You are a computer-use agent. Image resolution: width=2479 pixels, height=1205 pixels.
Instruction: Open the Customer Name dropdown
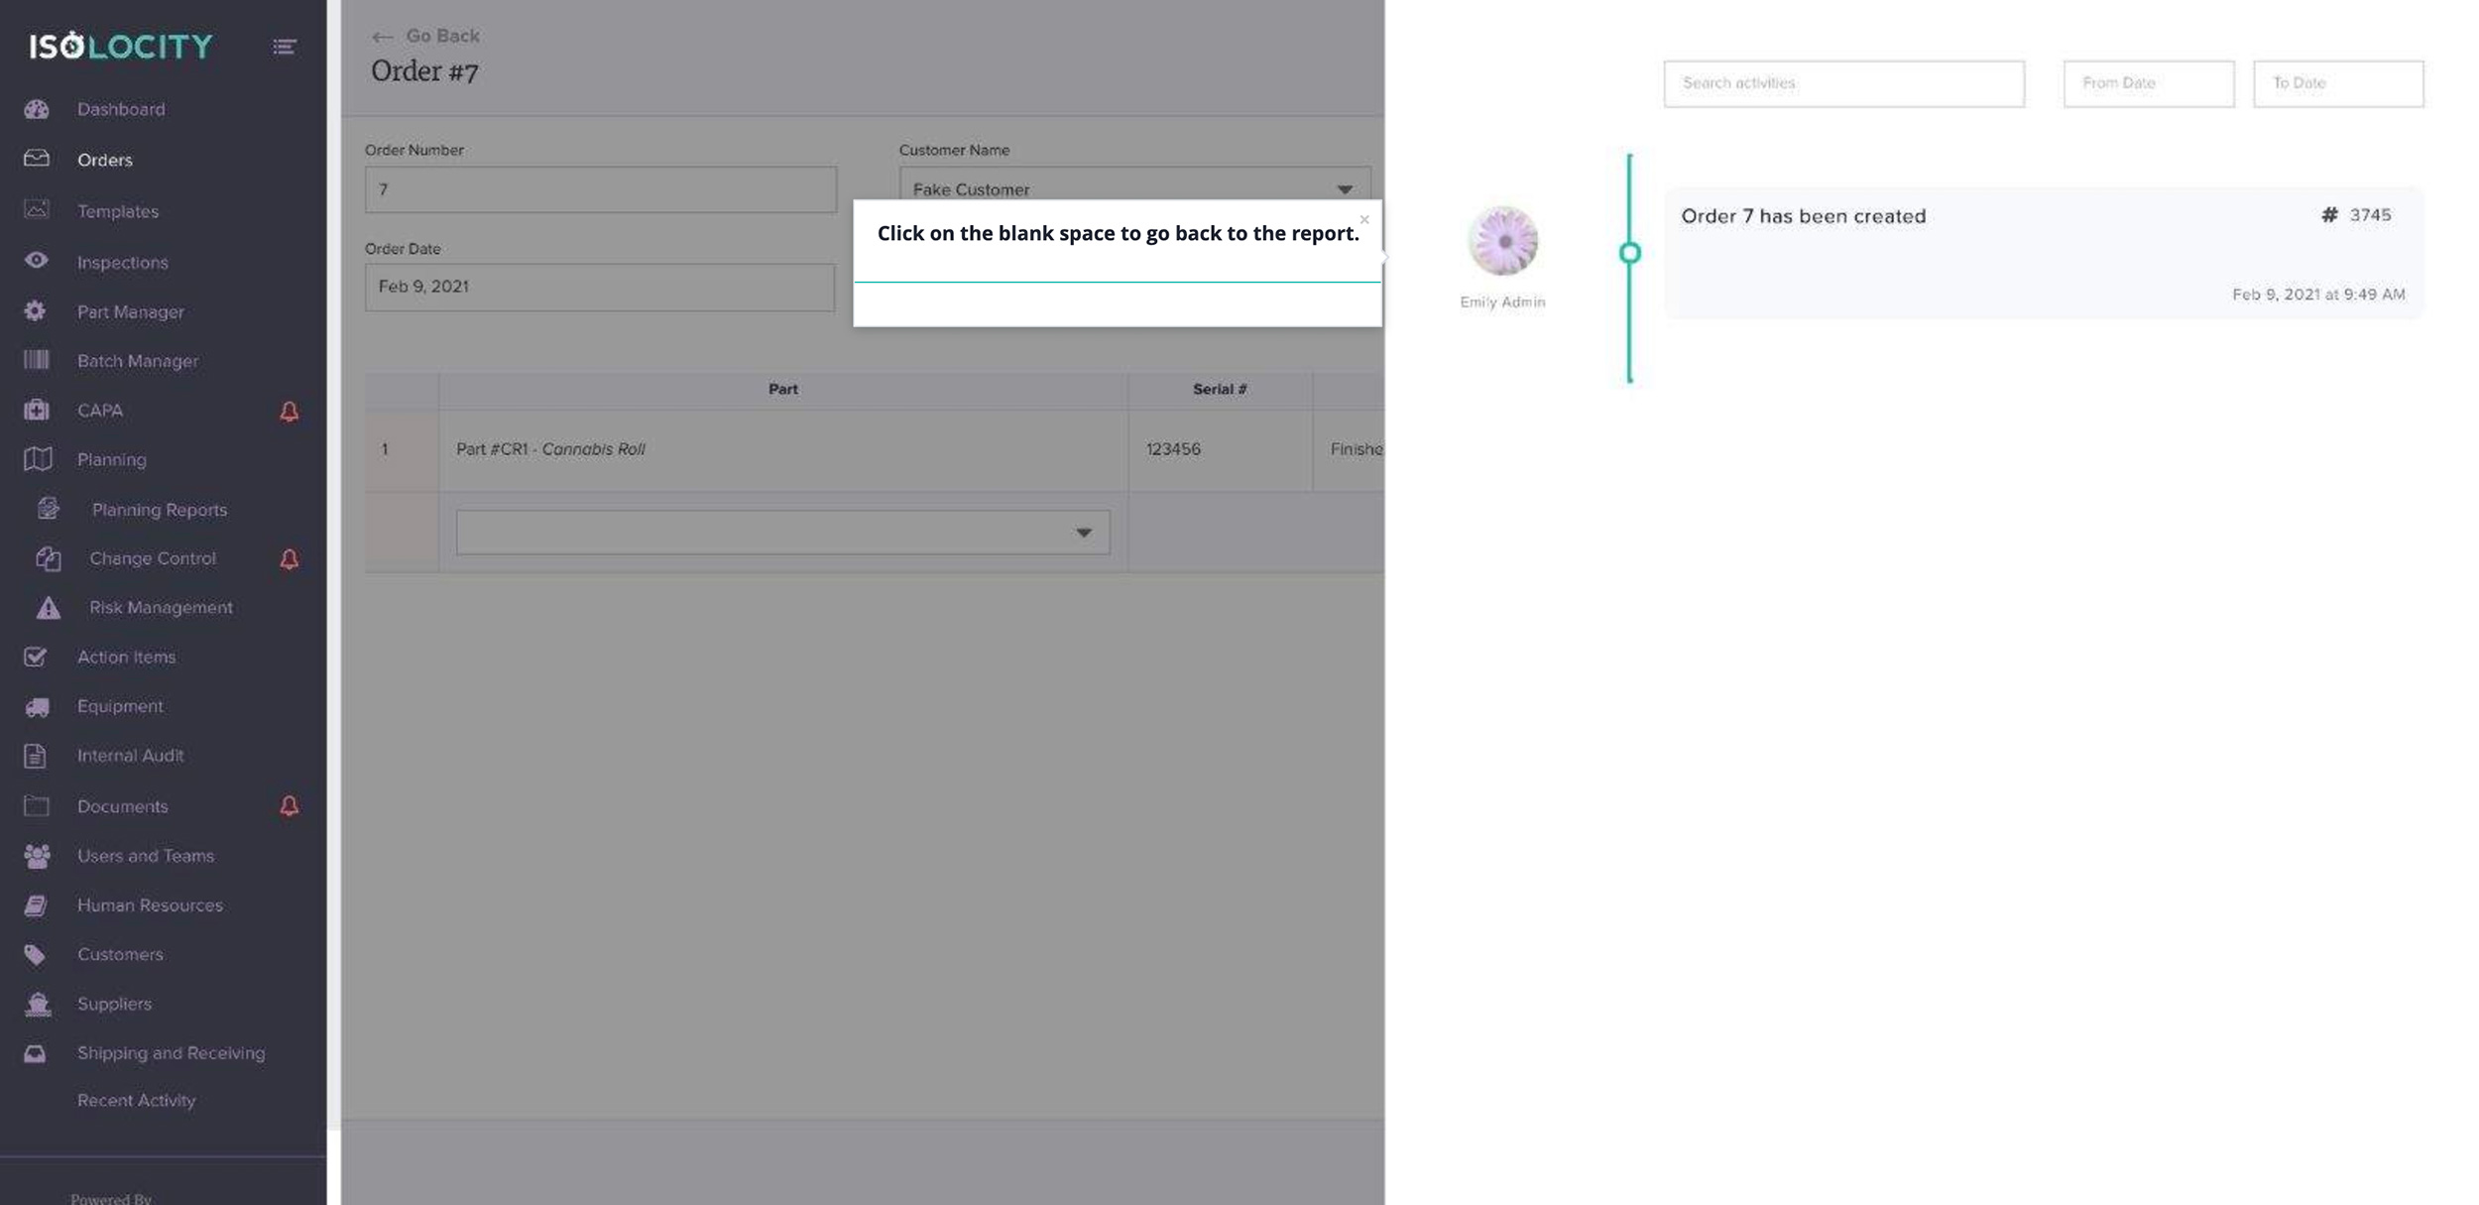click(1134, 189)
